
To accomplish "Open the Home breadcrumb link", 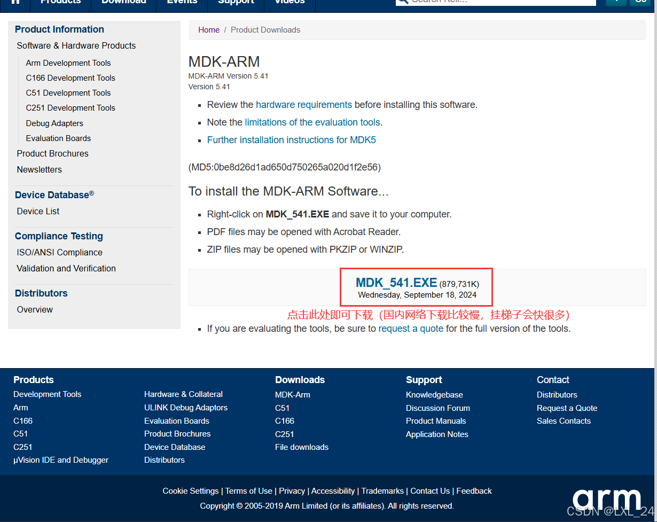I will click(209, 30).
